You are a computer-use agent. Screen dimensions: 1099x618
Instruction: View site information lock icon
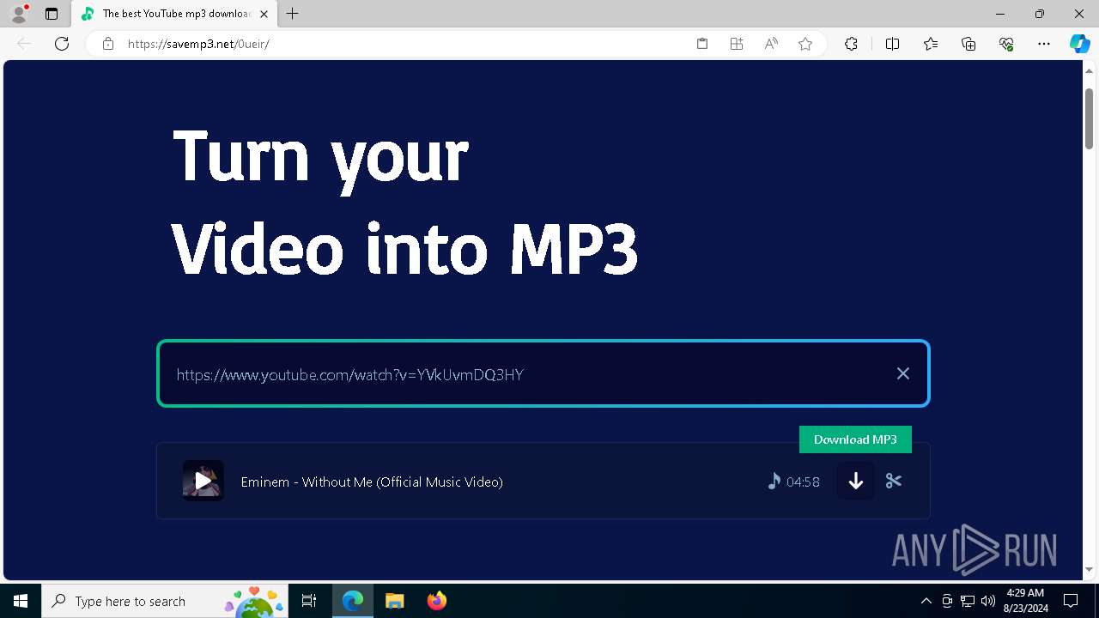click(107, 44)
